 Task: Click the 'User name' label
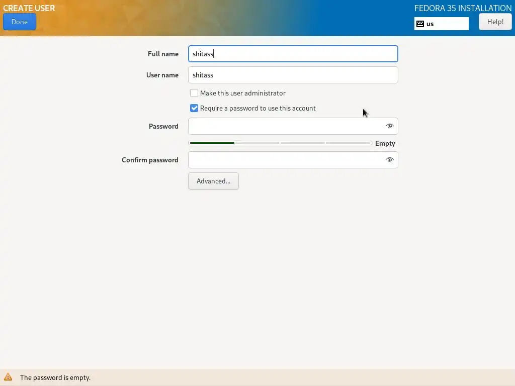[x=162, y=75]
